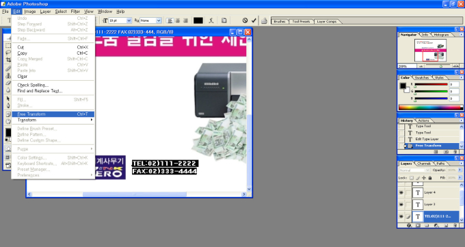
Task: Click the black text color swatch
Action: coord(198,21)
